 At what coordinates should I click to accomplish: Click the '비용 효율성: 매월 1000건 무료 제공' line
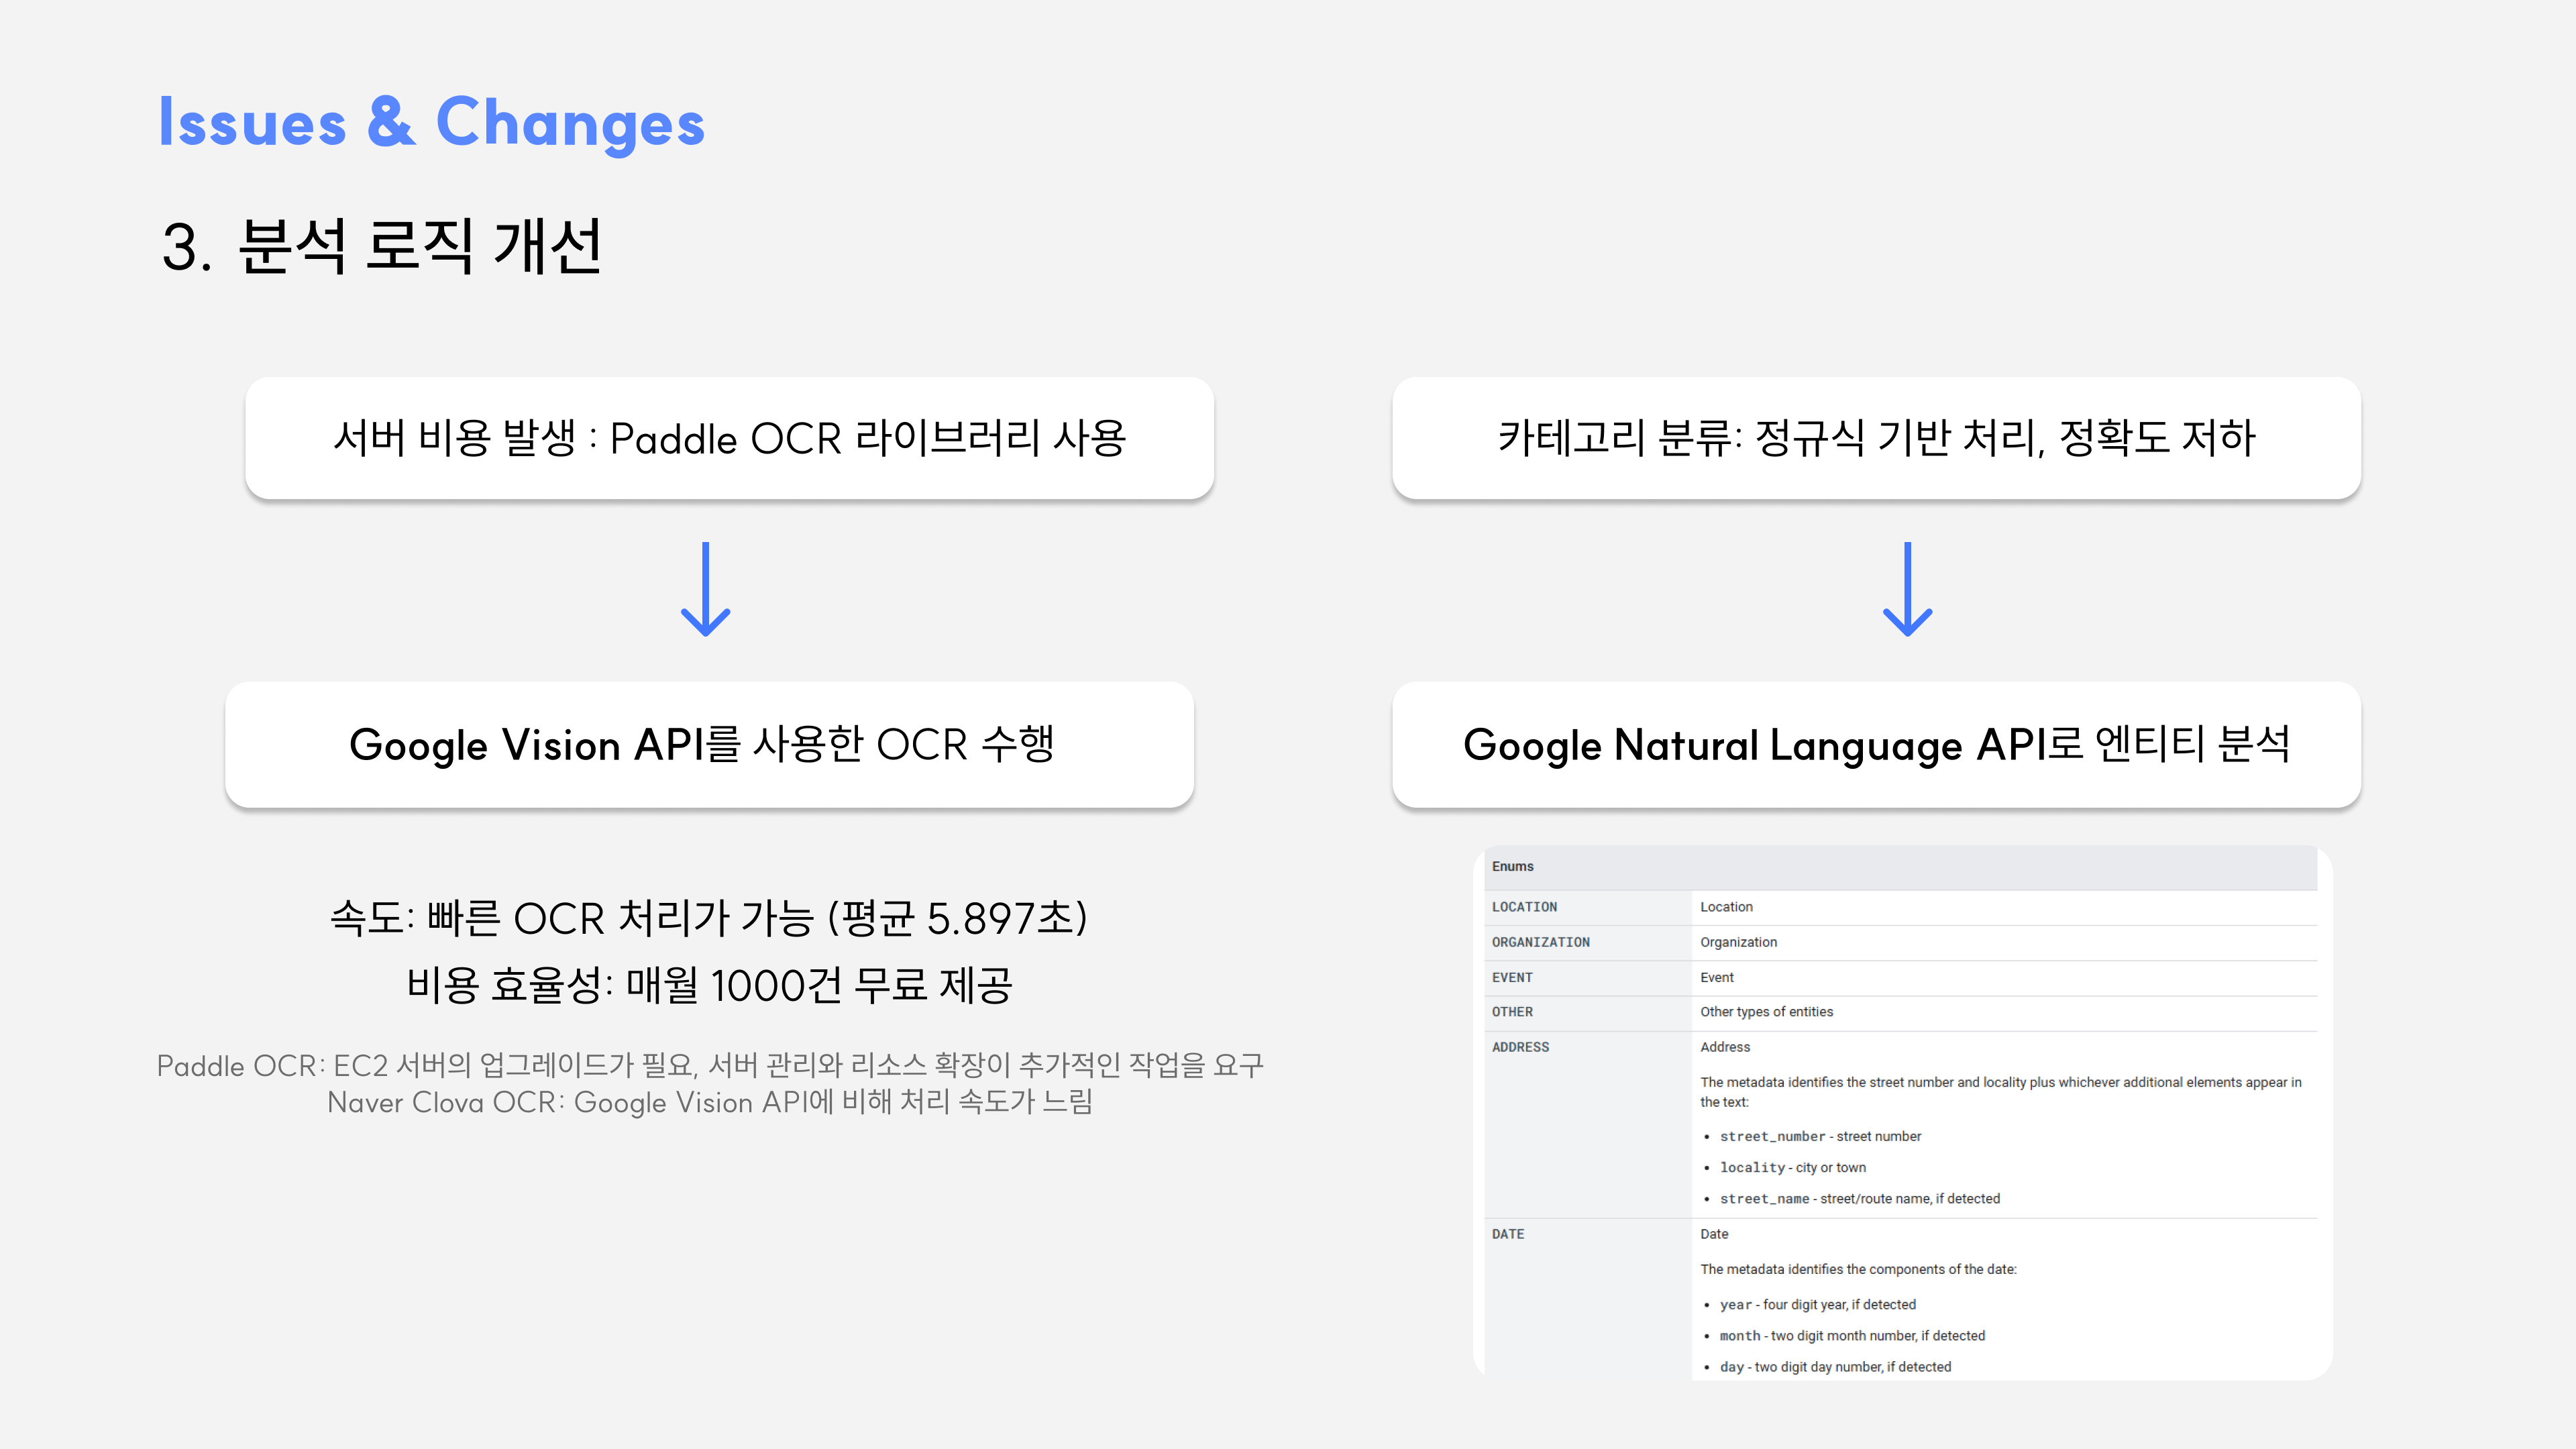[x=709, y=985]
